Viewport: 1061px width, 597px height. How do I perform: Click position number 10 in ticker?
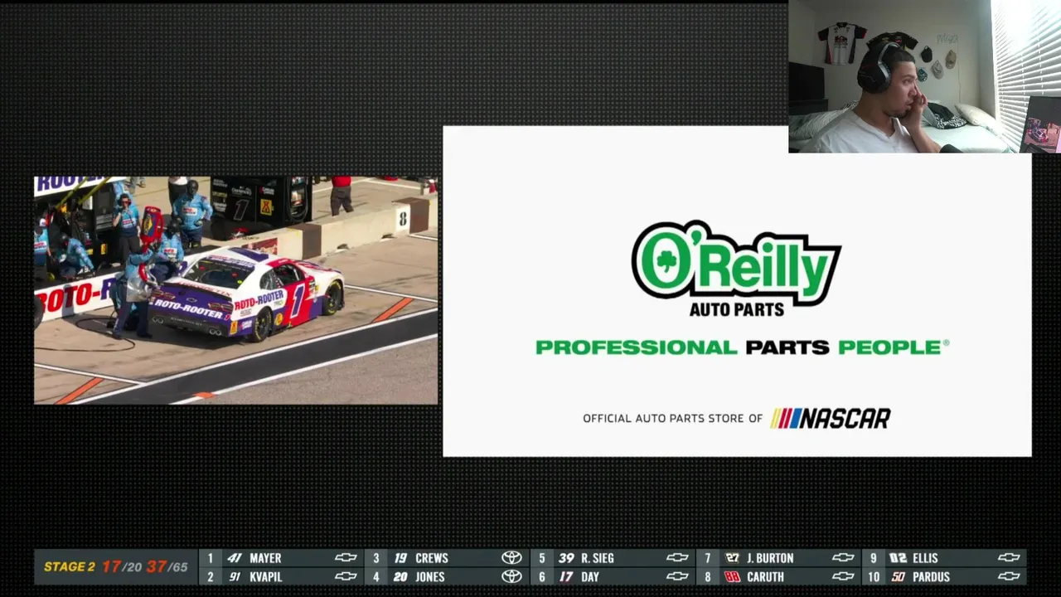coord(874,576)
